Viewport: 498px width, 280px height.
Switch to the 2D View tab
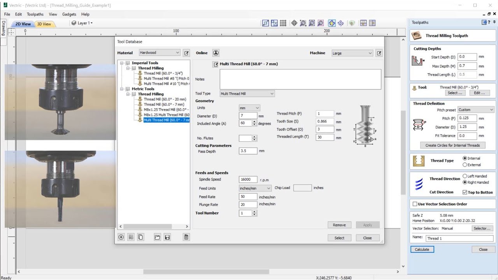(x=23, y=24)
